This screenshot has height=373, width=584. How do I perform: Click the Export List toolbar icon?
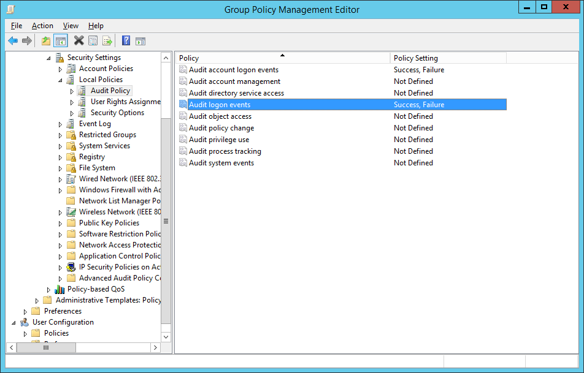107,40
